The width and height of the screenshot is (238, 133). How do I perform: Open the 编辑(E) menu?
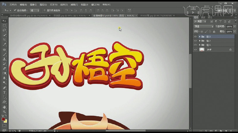click(x=24, y=4)
